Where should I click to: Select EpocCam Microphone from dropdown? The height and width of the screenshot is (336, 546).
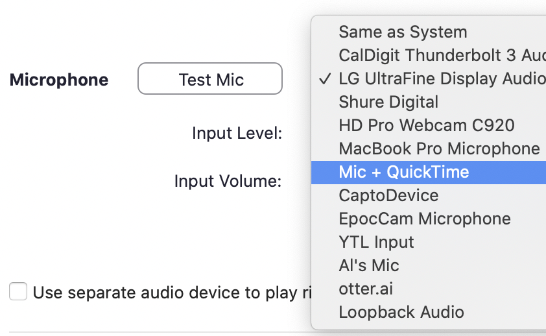tap(424, 219)
